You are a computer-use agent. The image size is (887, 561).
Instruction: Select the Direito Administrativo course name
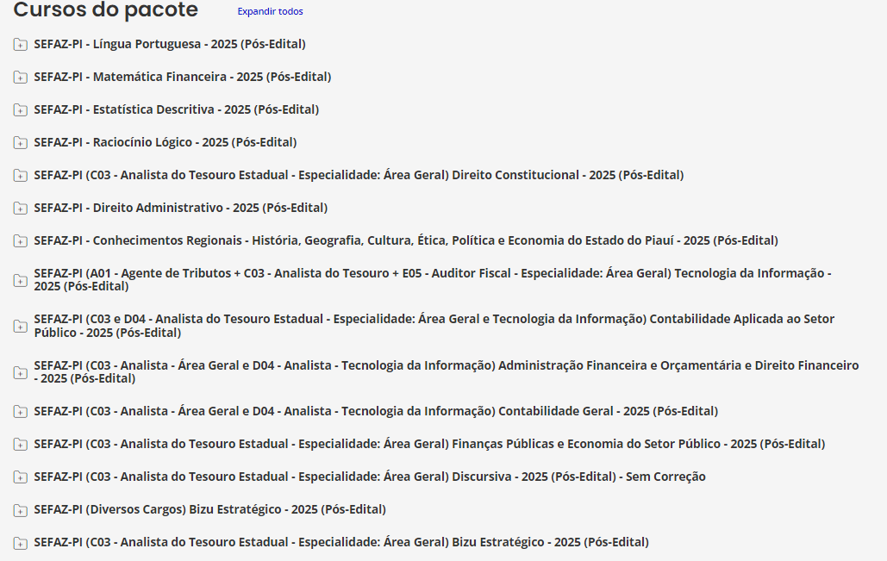(x=179, y=208)
